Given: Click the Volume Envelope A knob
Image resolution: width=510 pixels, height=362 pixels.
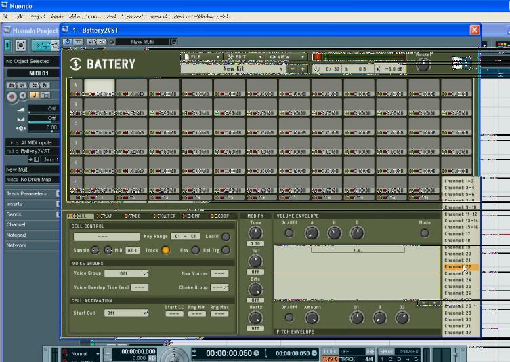Looking at the screenshot, I should [312, 233].
